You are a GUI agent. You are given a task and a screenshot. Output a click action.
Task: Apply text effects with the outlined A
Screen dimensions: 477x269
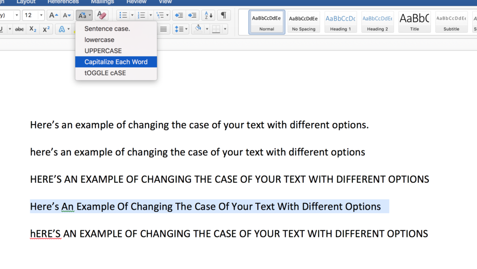(62, 29)
